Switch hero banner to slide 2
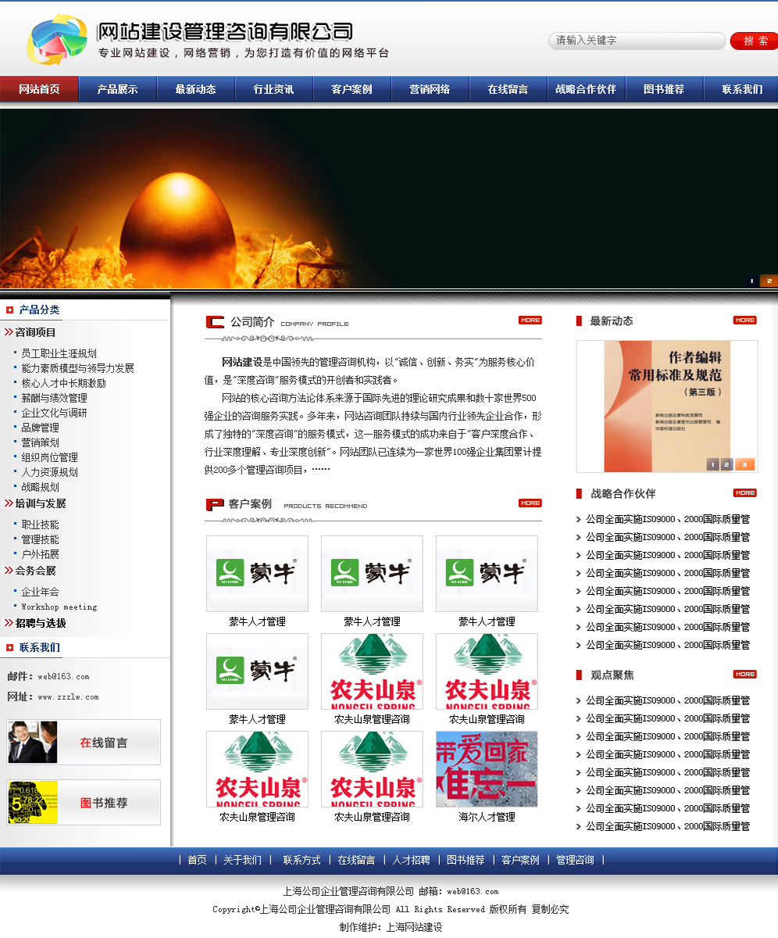The image size is (778, 938). click(x=769, y=281)
